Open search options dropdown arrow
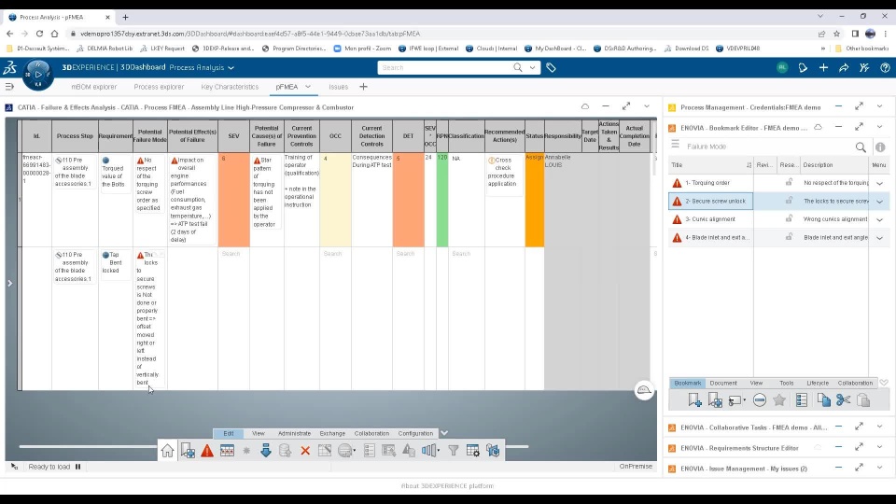896x504 pixels. tap(532, 67)
